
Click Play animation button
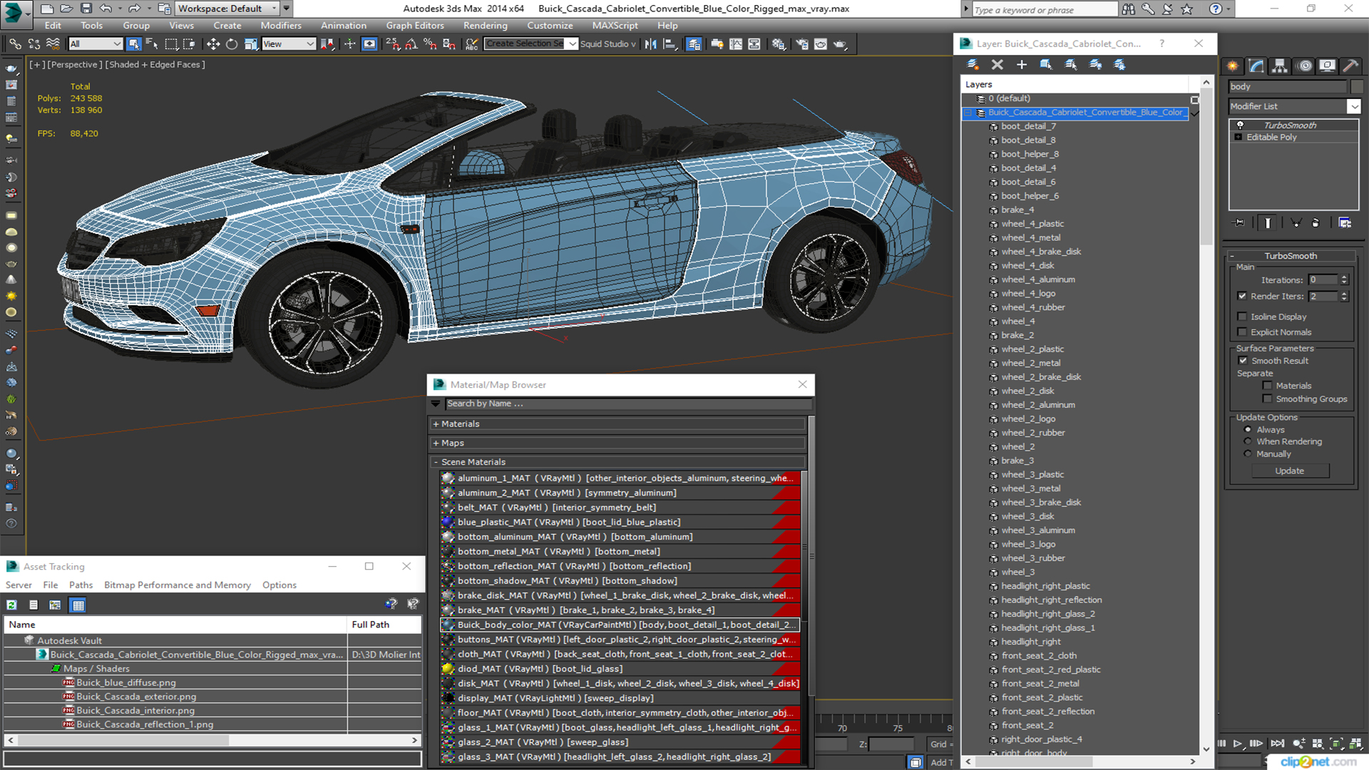coord(1238,744)
